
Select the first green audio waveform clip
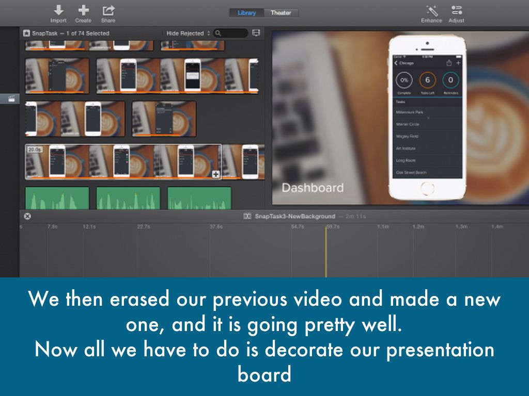pos(57,199)
